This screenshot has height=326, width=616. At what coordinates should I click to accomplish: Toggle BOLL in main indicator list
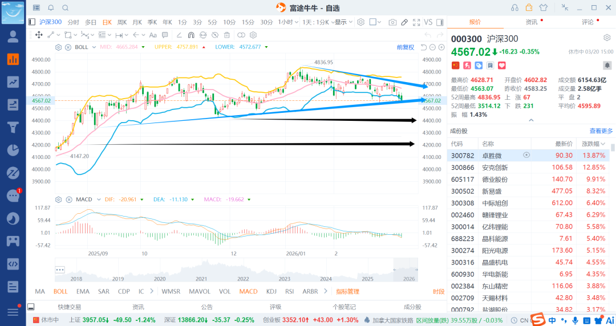click(60, 291)
